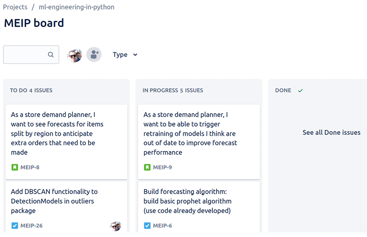Click the user avatar filter
This screenshot has height=237, width=367.
point(74,55)
